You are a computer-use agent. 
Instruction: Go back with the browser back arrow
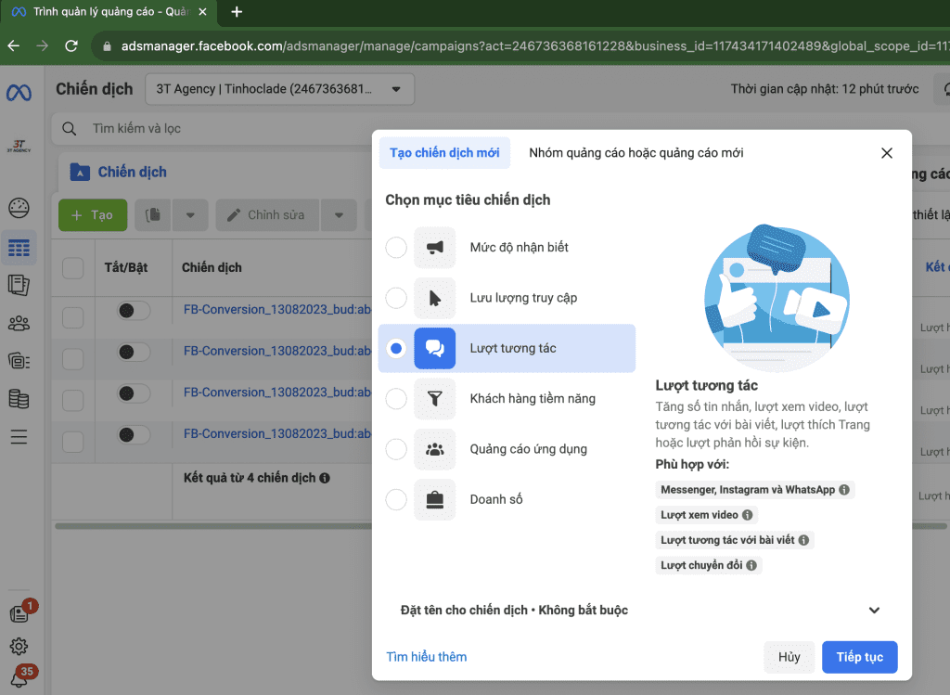click(14, 46)
